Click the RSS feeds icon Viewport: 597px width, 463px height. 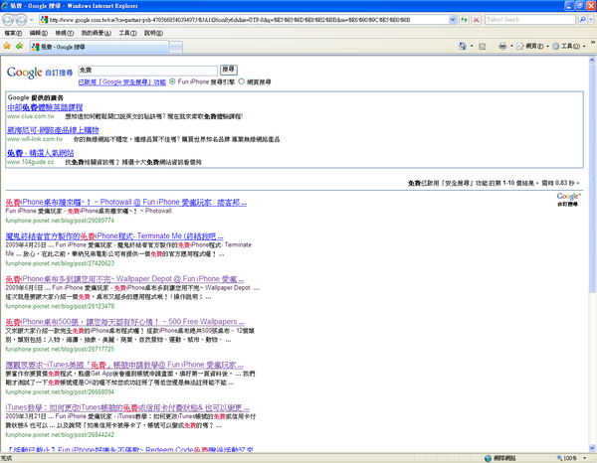coord(482,46)
